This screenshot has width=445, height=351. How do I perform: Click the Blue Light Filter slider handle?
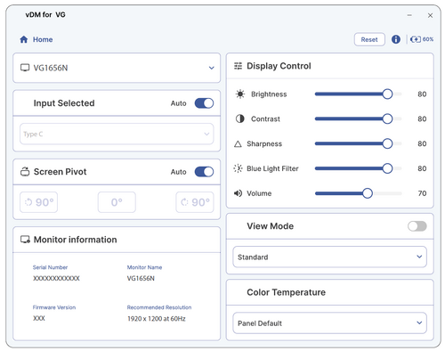tap(387, 168)
